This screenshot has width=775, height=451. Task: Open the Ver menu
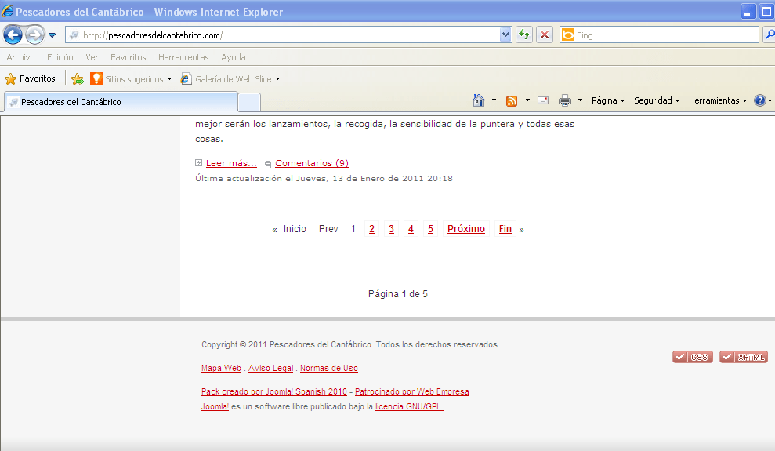tap(92, 57)
